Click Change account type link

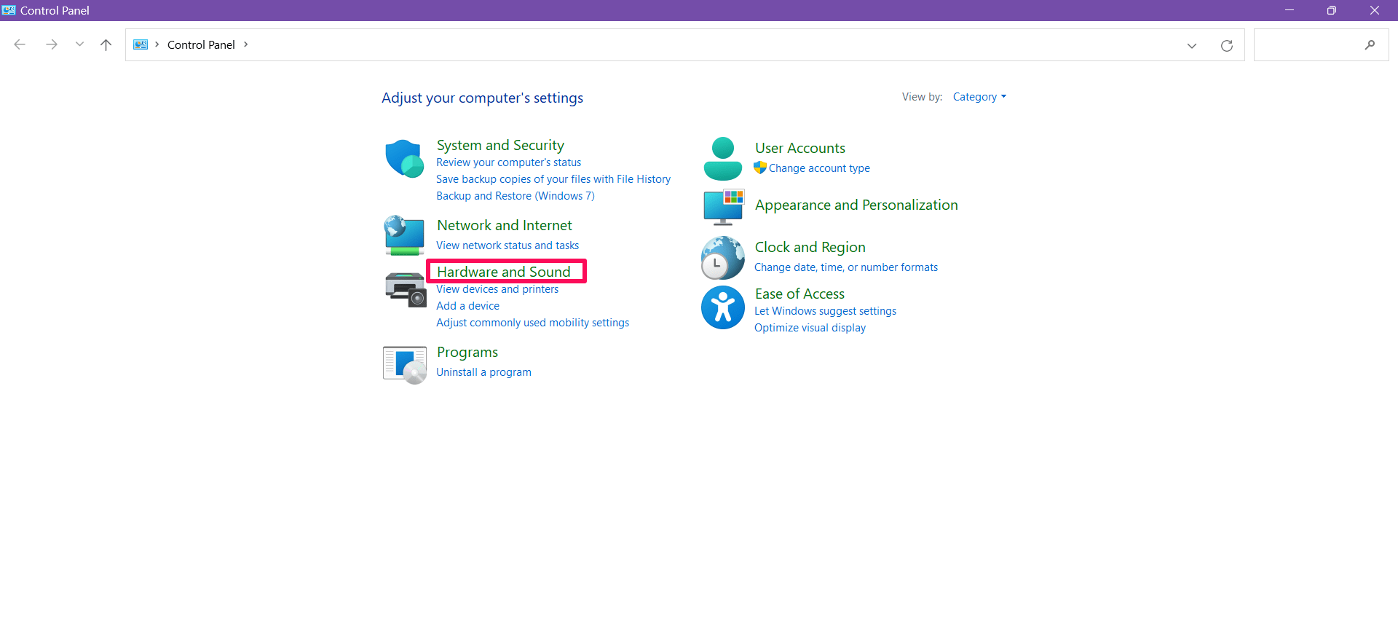coord(819,168)
